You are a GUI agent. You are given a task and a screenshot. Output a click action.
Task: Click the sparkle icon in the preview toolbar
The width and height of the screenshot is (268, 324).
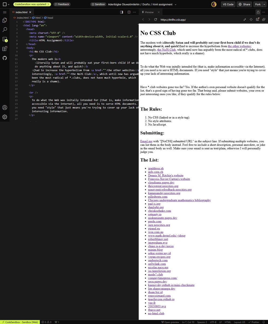click(245, 20)
